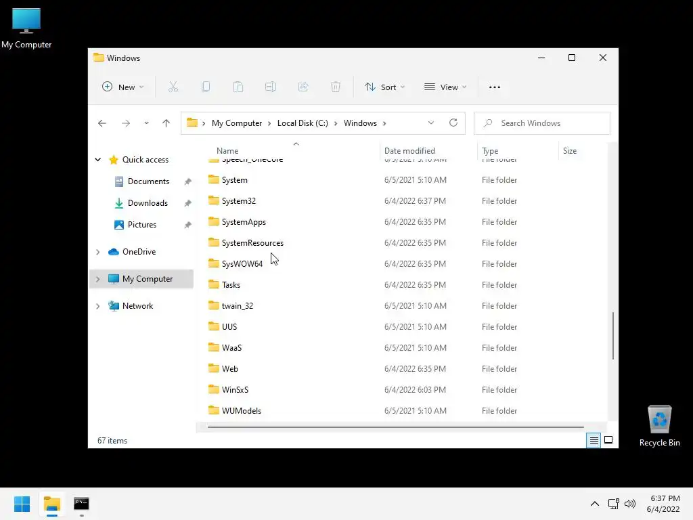The width and height of the screenshot is (693, 520).
Task: Click Local Disk (C:) breadcrumb segment
Action: click(303, 123)
